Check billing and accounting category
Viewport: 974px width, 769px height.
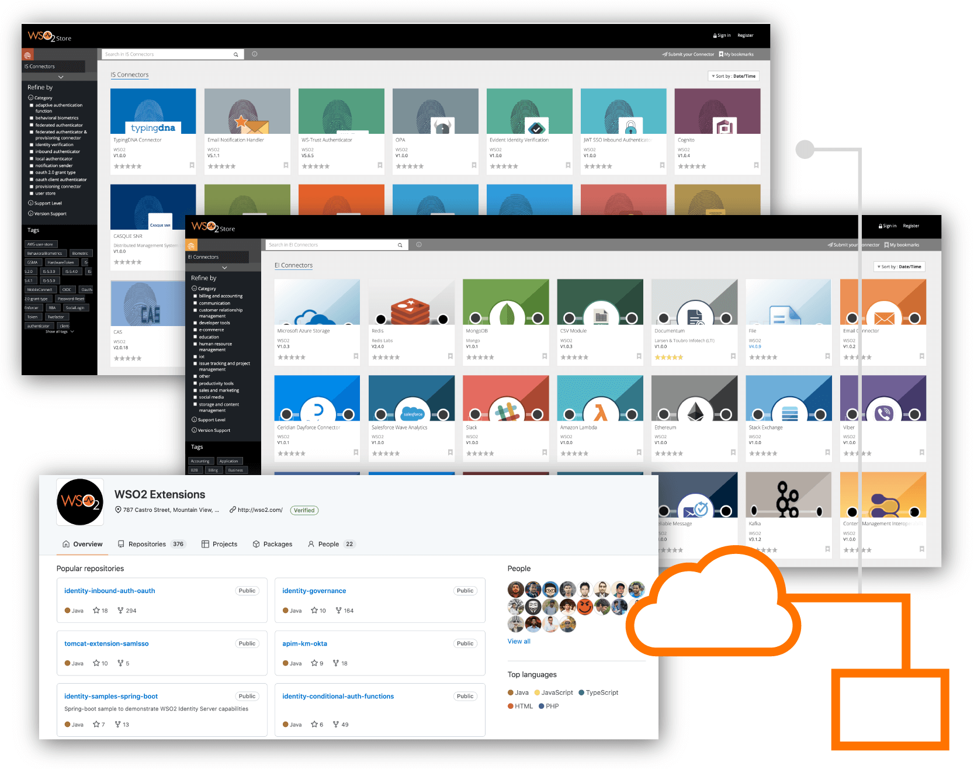[x=195, y=296]
